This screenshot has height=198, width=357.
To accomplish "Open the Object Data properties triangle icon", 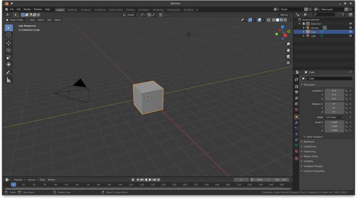I will pyautogui.click(x=296, y=146).
